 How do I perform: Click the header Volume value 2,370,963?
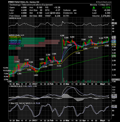105,16
